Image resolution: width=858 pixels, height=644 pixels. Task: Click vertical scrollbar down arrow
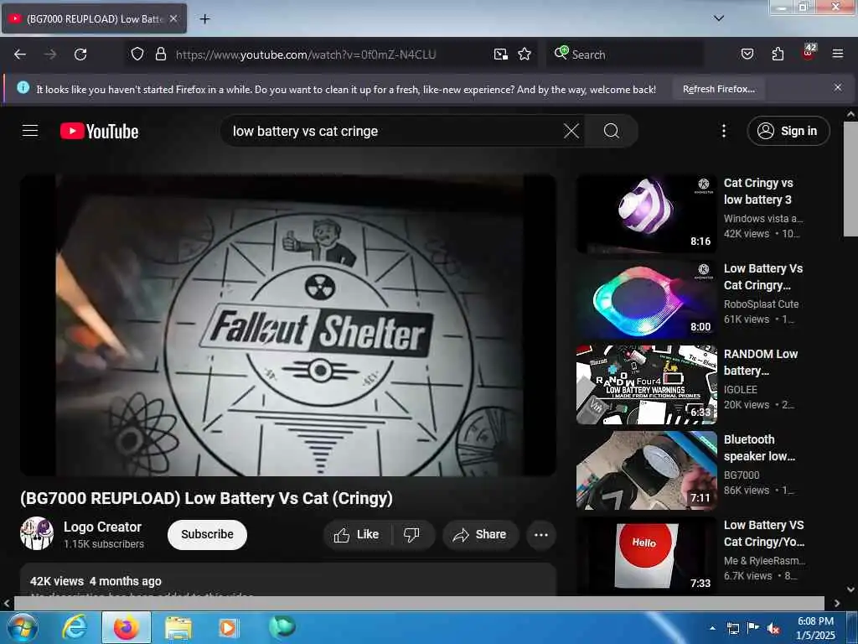[850, 589]
